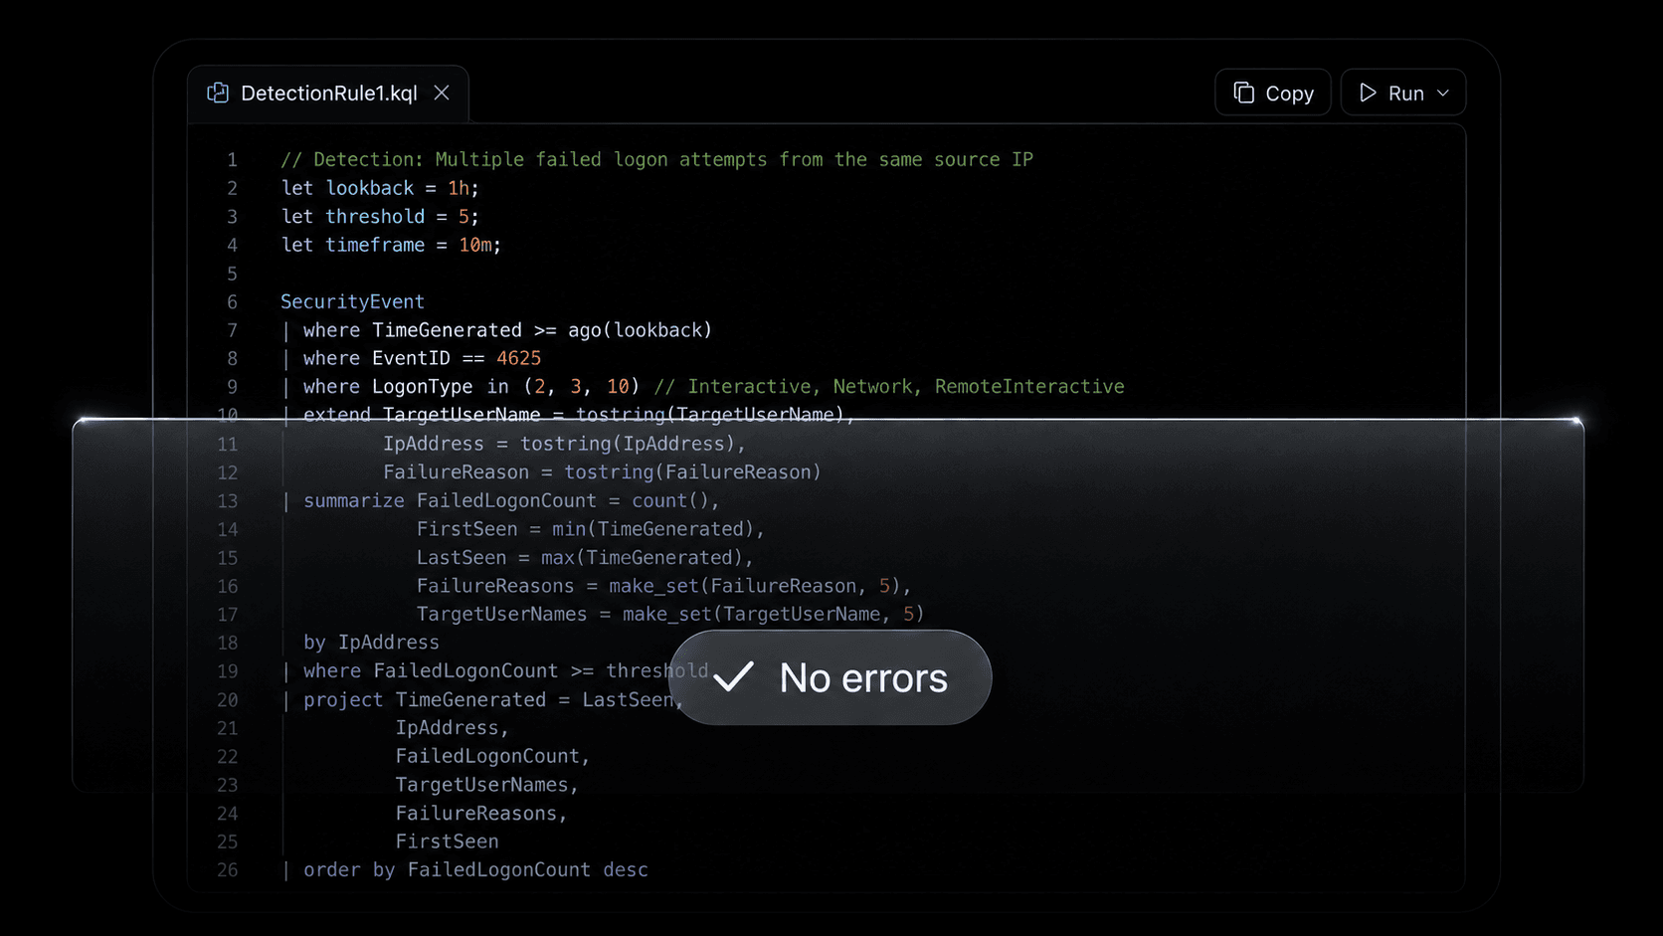Screen dimensions: 1663x936
Task: Click 'summarize' keyword on line 13
Action: pos(354,500)
